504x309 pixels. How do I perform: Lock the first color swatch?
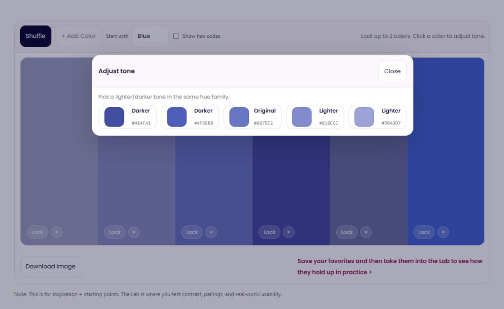(37, 232)
